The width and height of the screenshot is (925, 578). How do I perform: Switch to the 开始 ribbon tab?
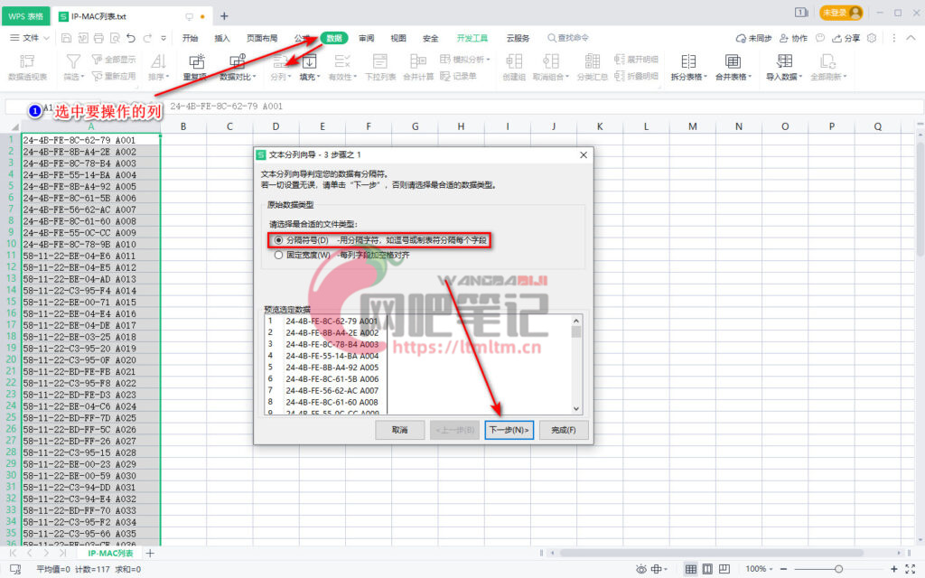(x=190, y=38)
